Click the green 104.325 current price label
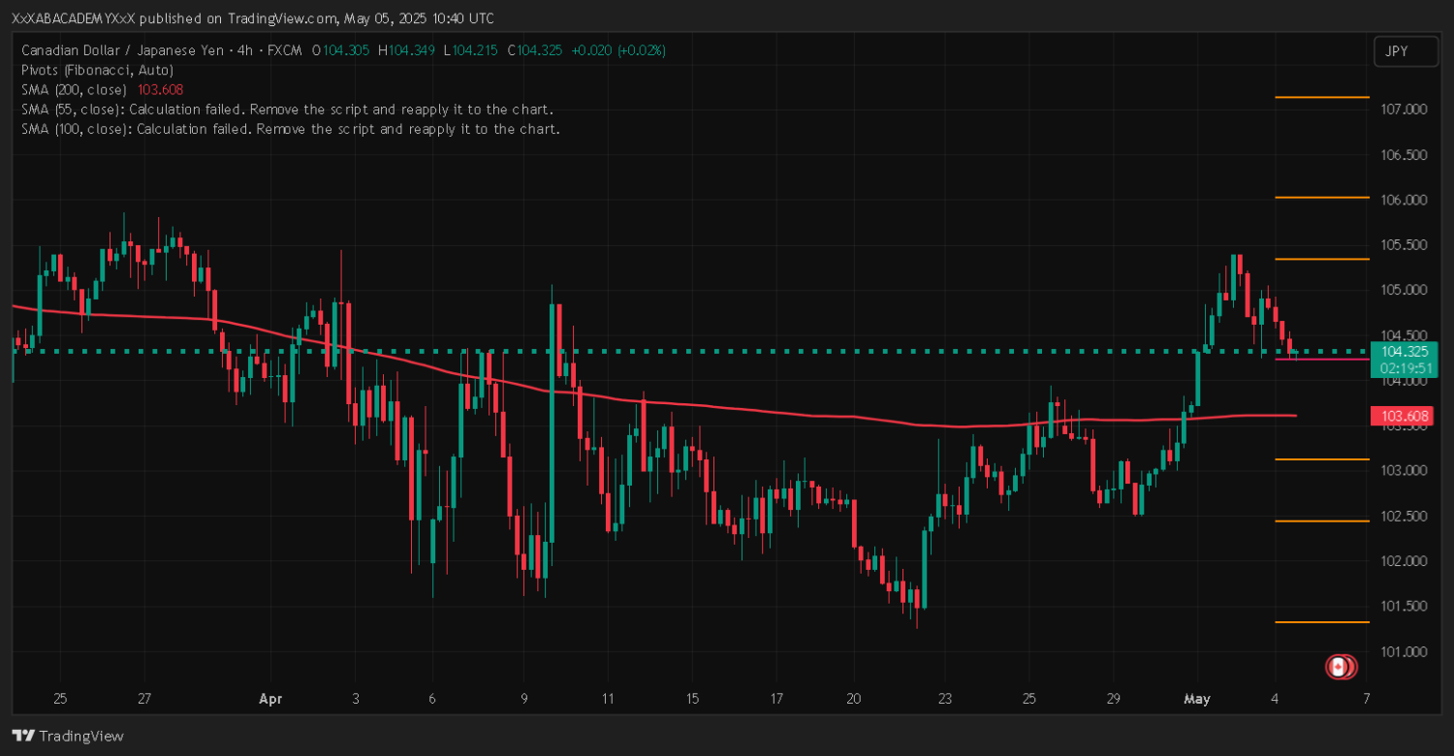The height and width of the screenshot is (756, 1454). click(1403, 352)
